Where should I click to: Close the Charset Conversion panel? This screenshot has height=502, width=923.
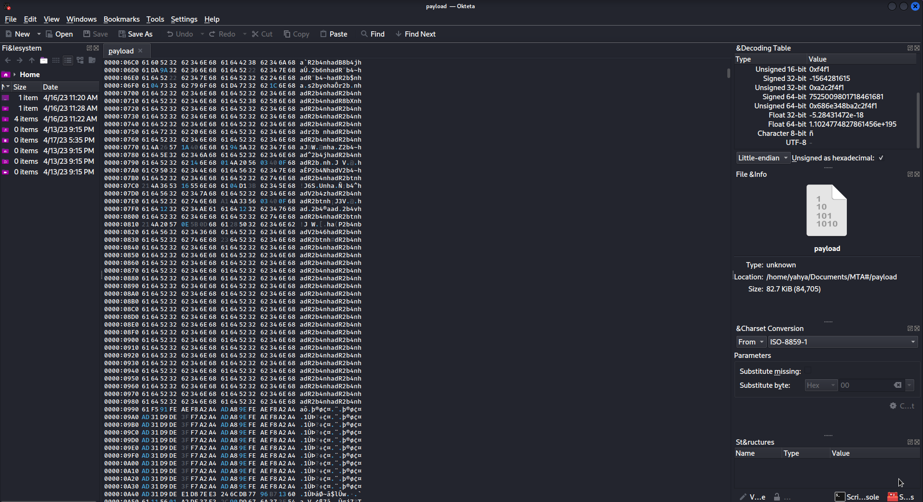[x=917, y=329]
